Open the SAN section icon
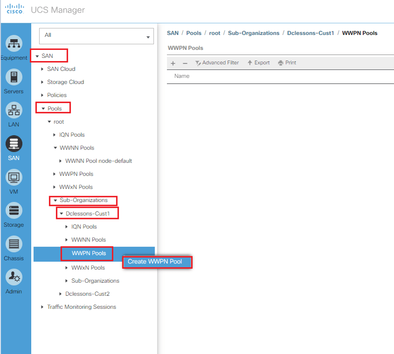This screenshot has width=394, height=354. (14, 143)
